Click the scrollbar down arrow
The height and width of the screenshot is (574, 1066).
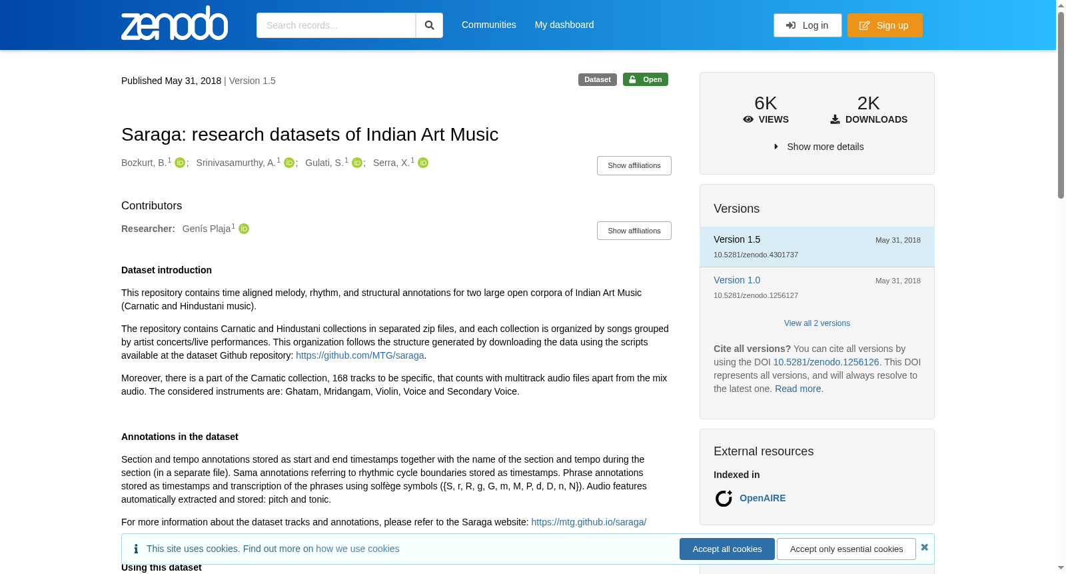click(x=1061, y=568)
